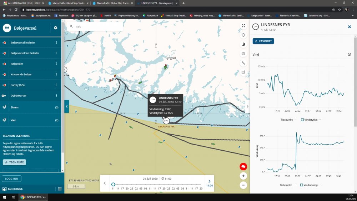Screen dimensions: 357x201
Task: Open options menu for Kryssende bølger
Action: pos(56,74)
